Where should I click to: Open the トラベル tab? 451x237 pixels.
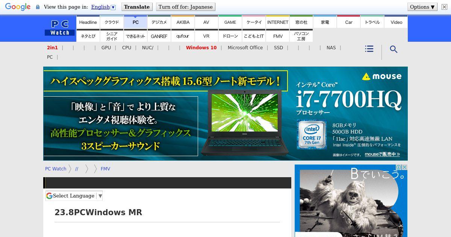point(372,22)
